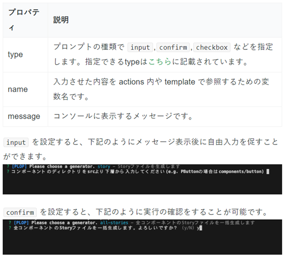Click the input code tag above first terminal
The image size is (286, 257).
(x=16, y=142)
